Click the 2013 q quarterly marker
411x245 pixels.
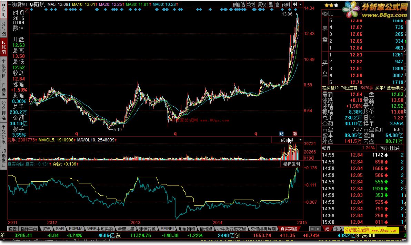point(175,134)
